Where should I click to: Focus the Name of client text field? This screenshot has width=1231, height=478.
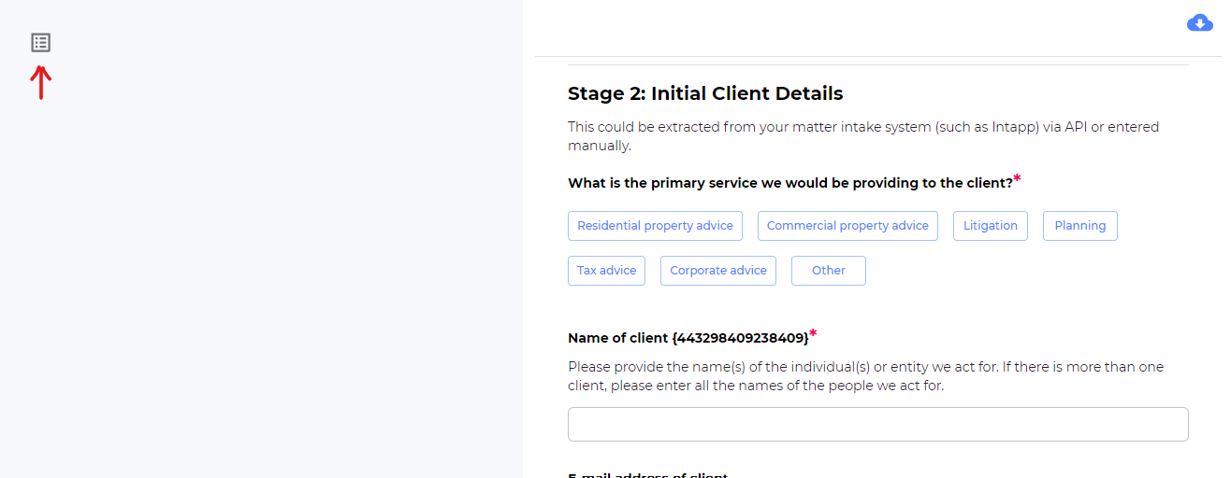coord(877,424)
